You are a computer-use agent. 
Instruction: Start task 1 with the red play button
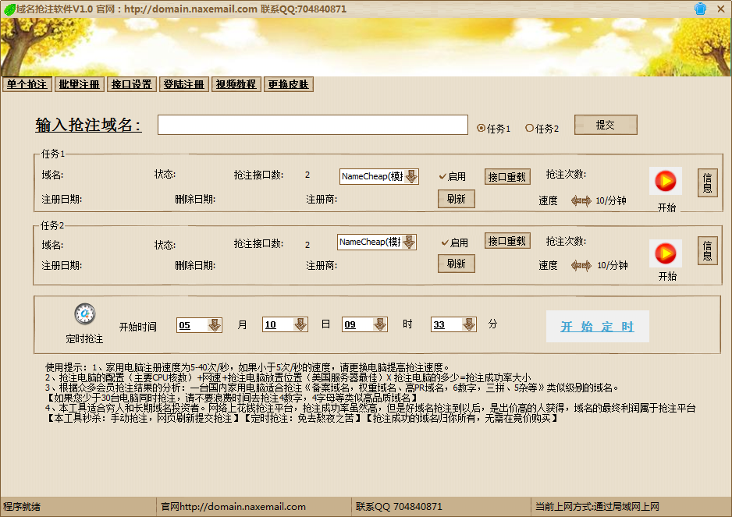point(665,181)
